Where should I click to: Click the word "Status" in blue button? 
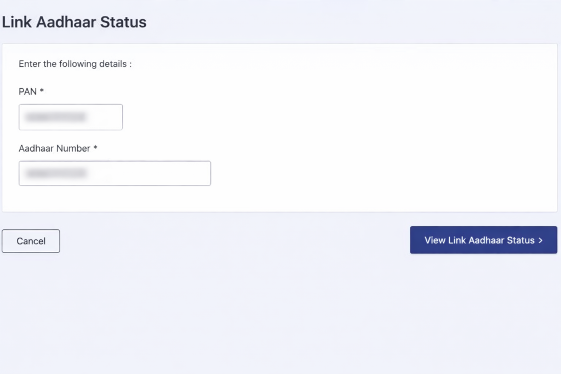click(520, 240)
